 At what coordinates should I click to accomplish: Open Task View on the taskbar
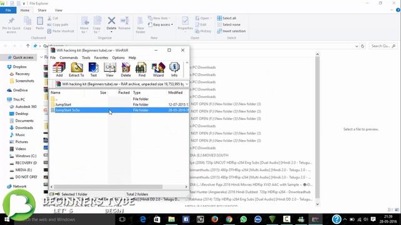tap(122, 219)
